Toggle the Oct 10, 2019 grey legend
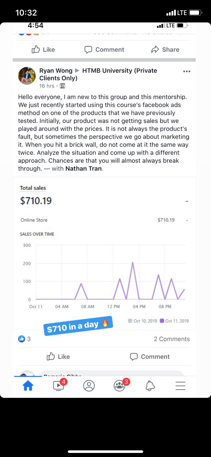The image size is (211, 457). [x=143, y=321]
